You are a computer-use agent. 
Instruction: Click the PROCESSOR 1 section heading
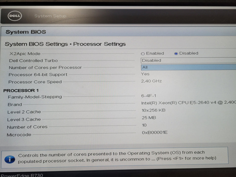coord(21,91)
